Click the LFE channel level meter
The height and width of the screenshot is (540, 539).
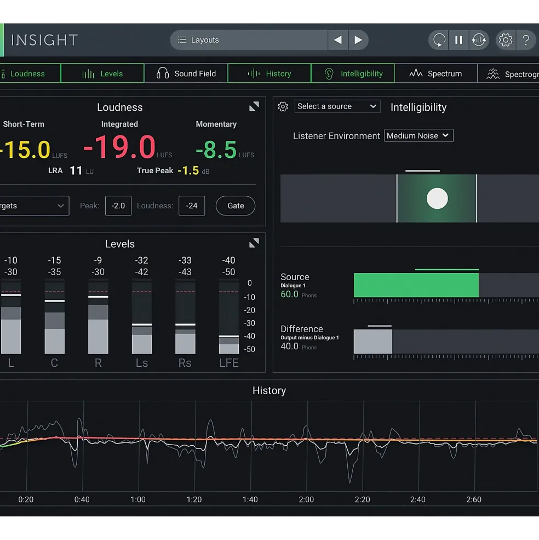pos(229,317)
